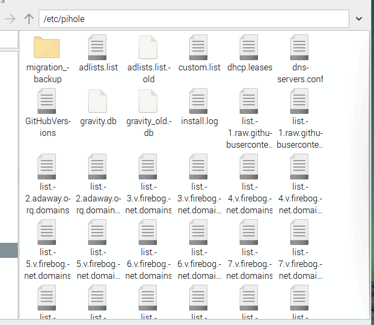Screen dimensions: 374x325
Task: Select file list.-2.adaway.o-rg.domains with full name
Action: tap(47, 167)
